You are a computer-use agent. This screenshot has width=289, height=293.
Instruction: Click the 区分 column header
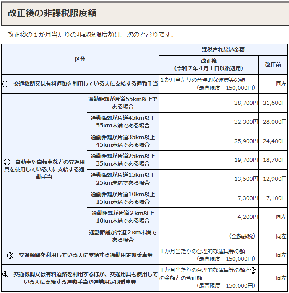(x=80, y=59)
